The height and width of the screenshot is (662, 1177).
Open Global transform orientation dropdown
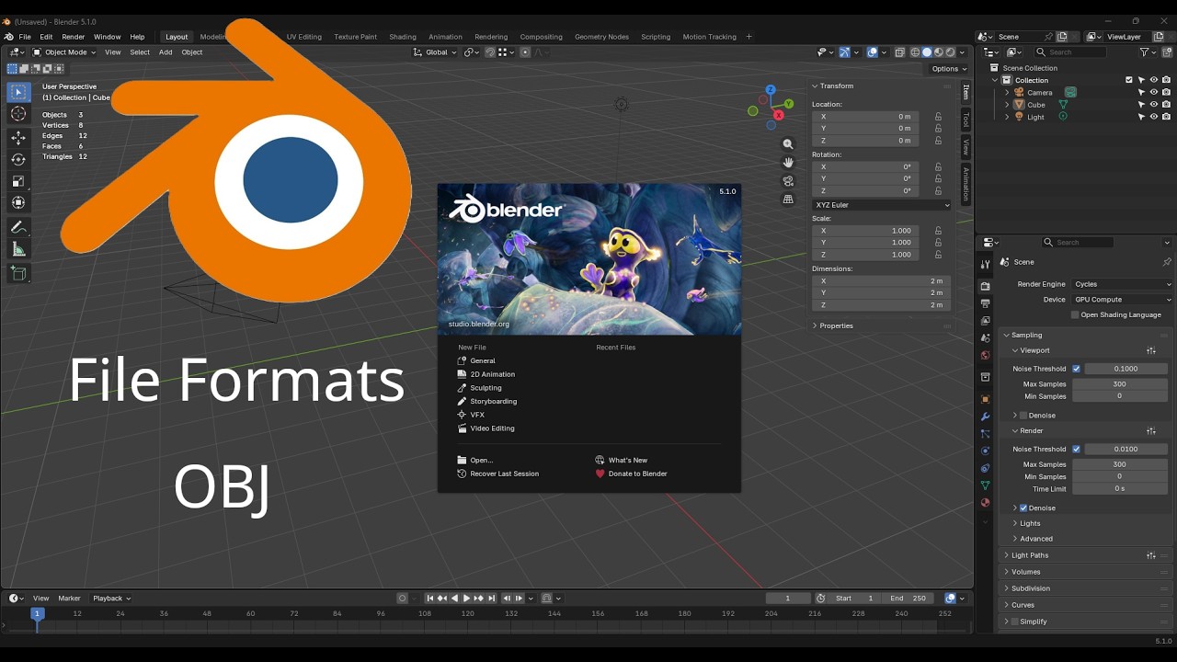pos(435,52)
